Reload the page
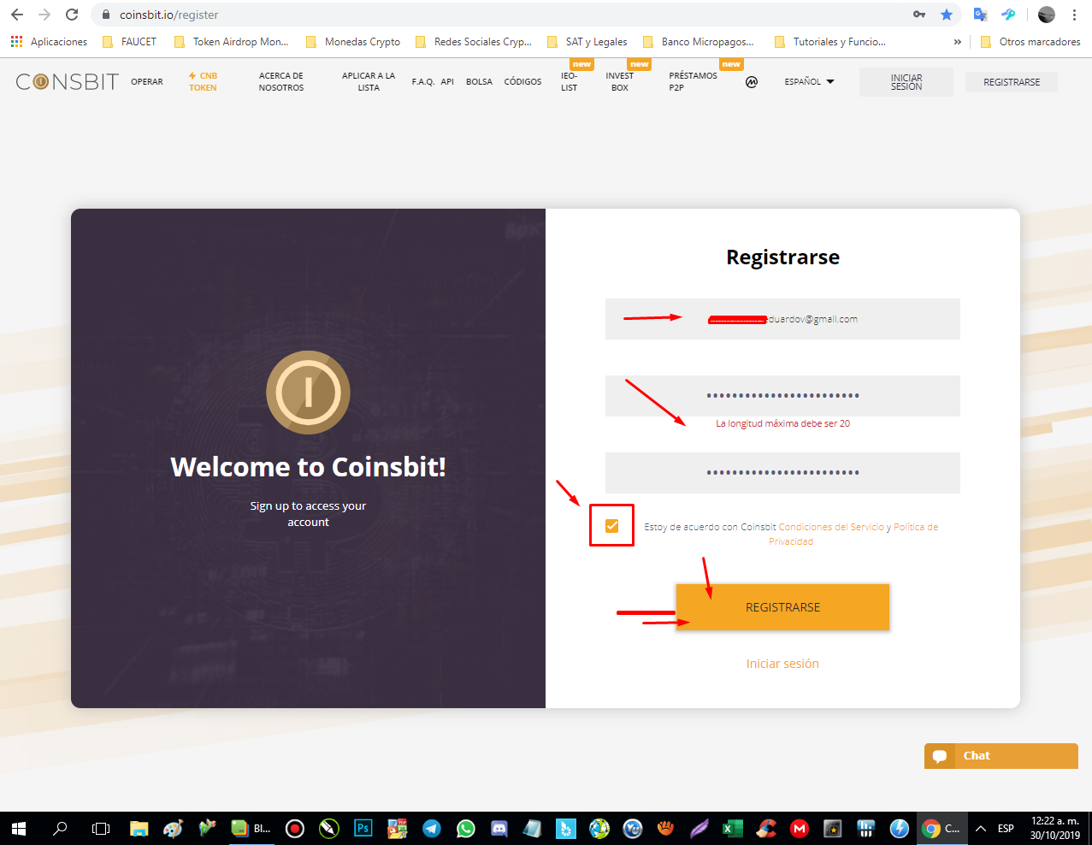The image size is (1092, 845). click(x=72, y=15)
